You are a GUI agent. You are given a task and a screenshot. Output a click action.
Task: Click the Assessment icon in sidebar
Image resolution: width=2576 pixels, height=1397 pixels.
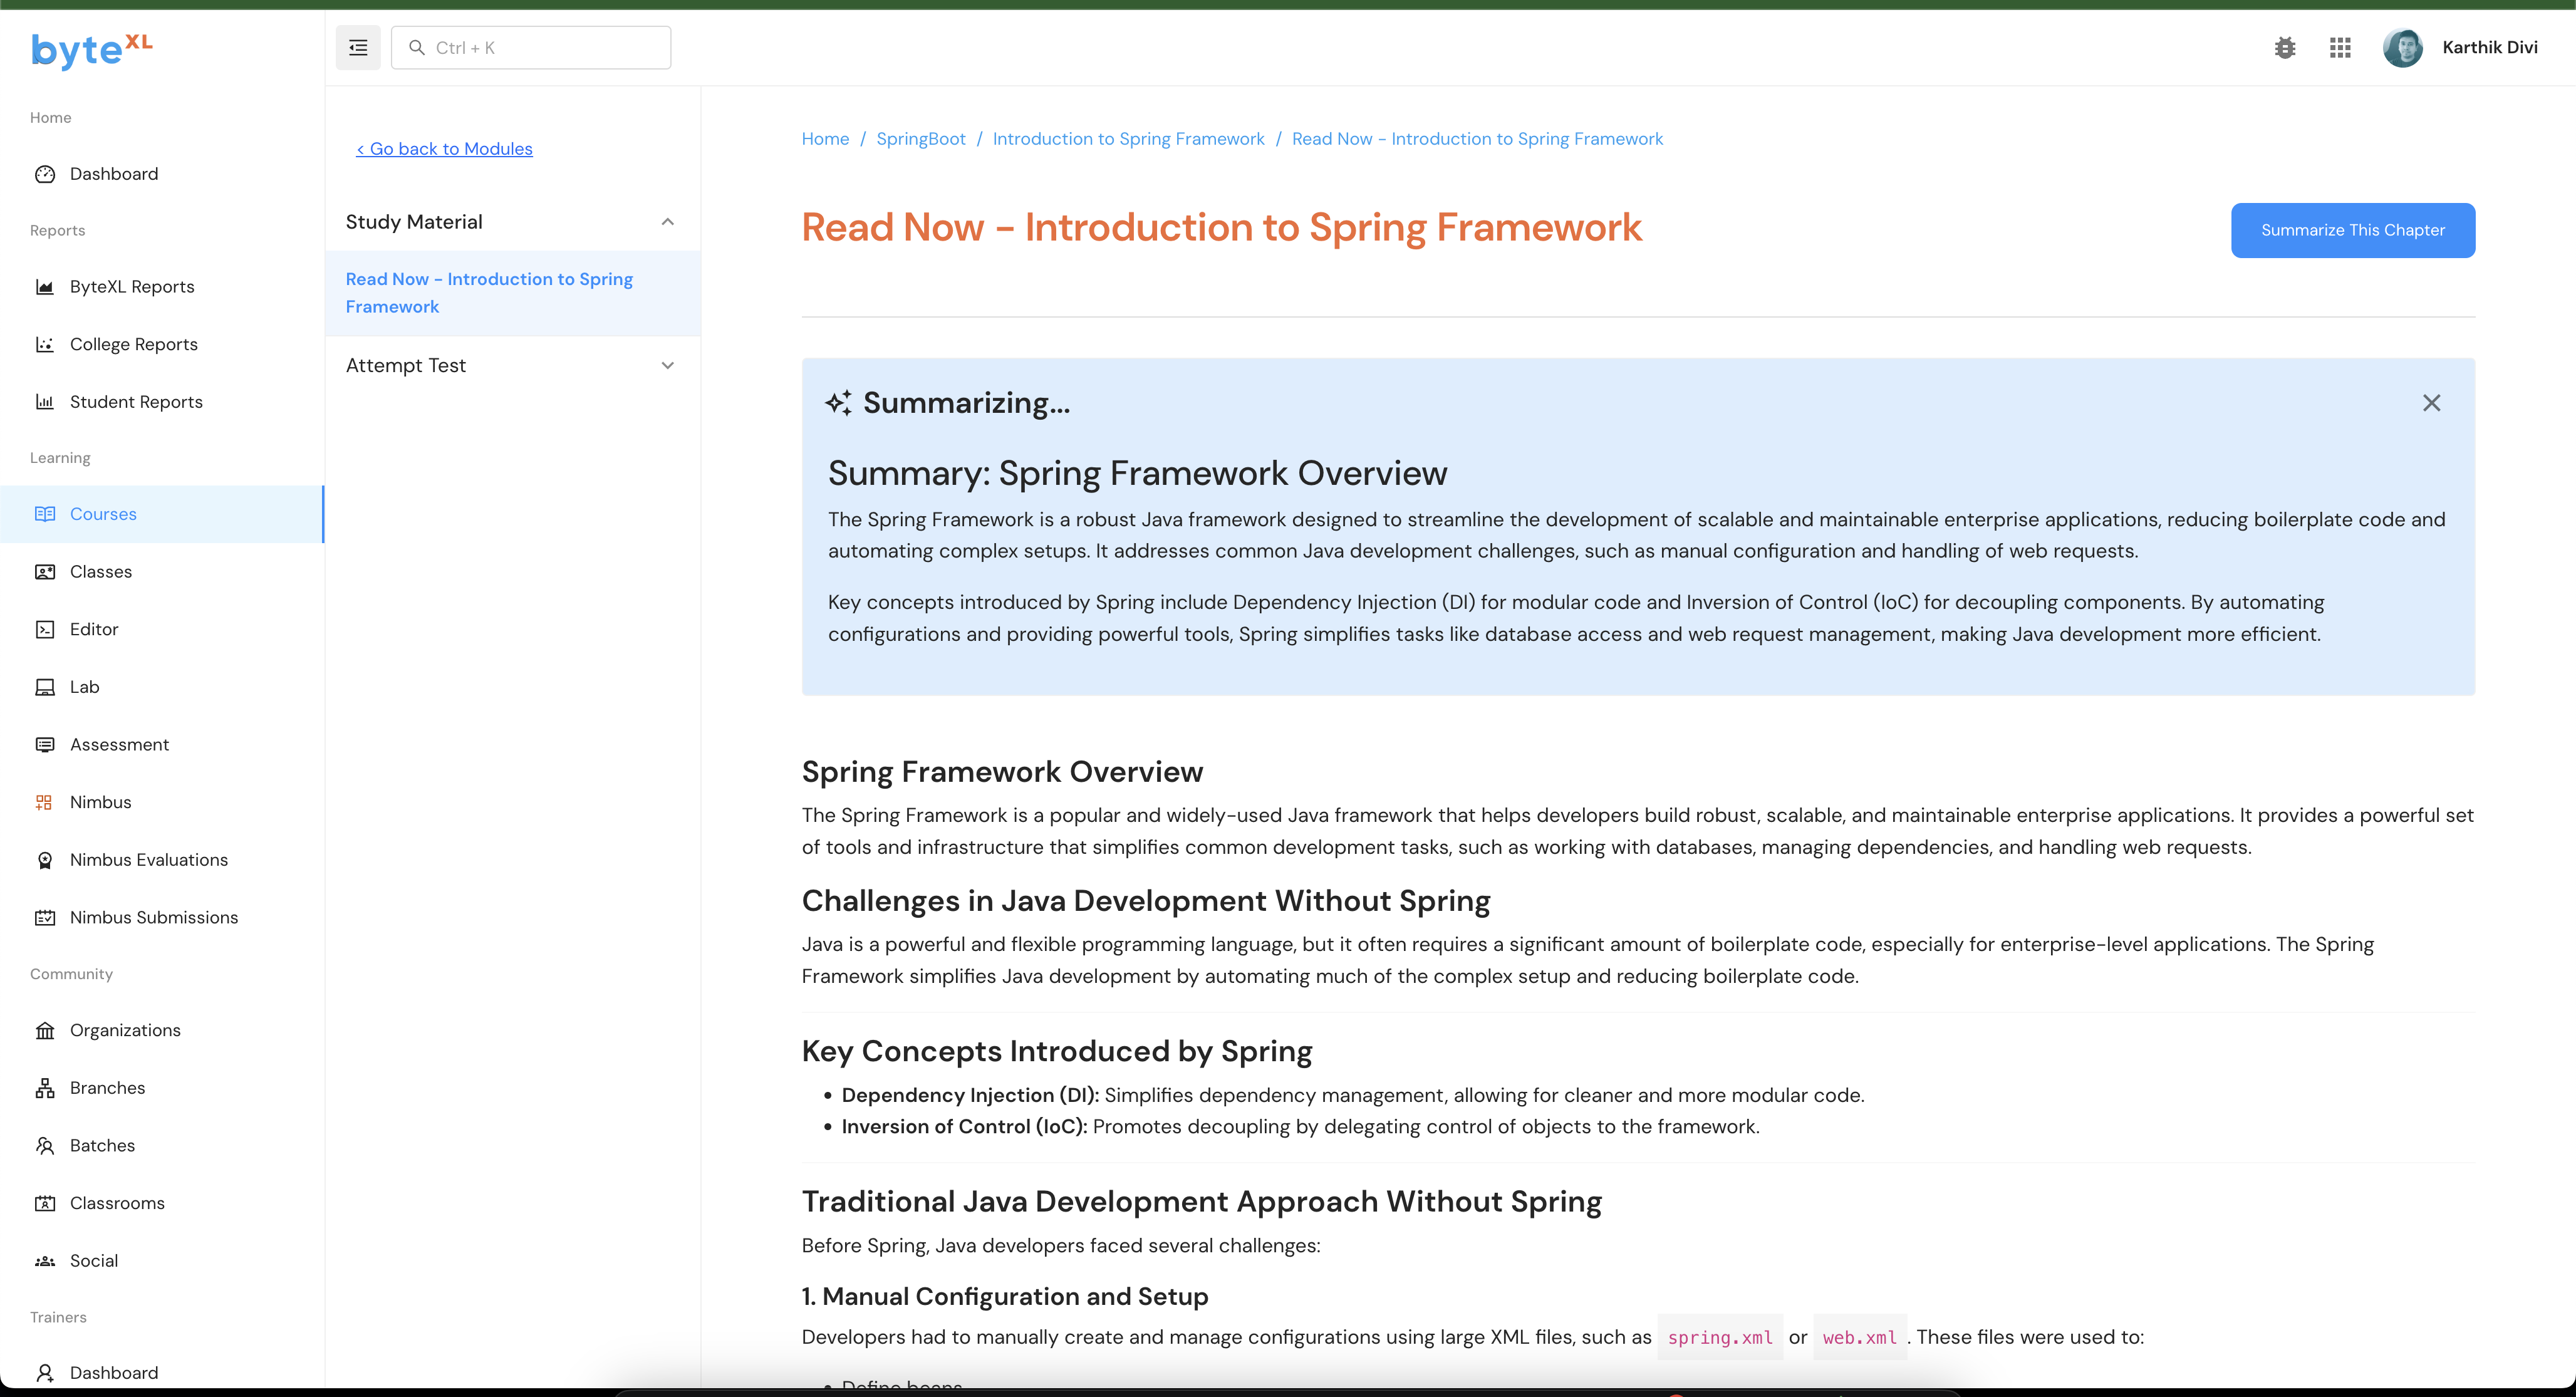tap(45, 745)
